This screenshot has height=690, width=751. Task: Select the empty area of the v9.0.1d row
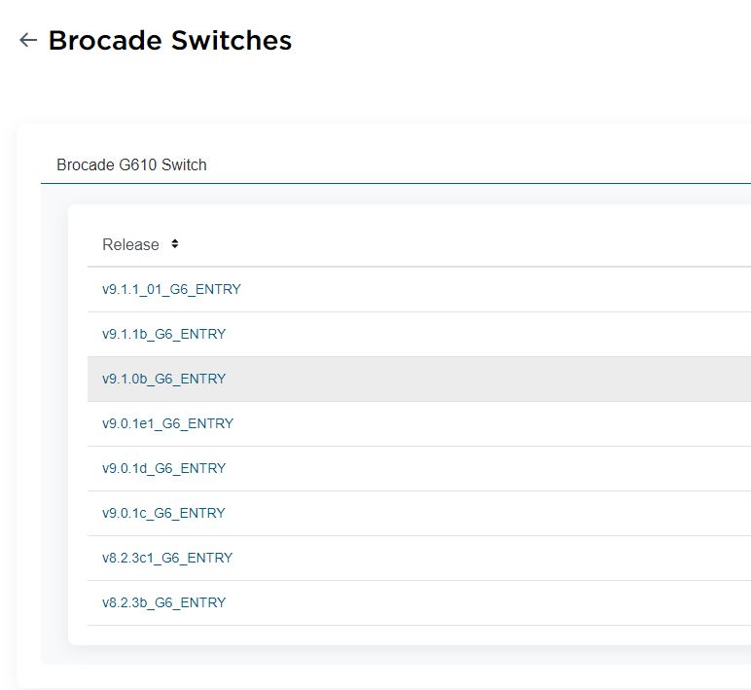click(486, 468)
